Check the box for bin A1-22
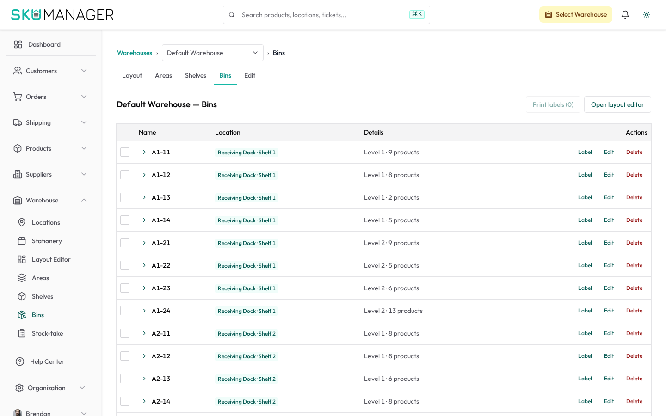The image size is (666, 416). click(125, 265)
